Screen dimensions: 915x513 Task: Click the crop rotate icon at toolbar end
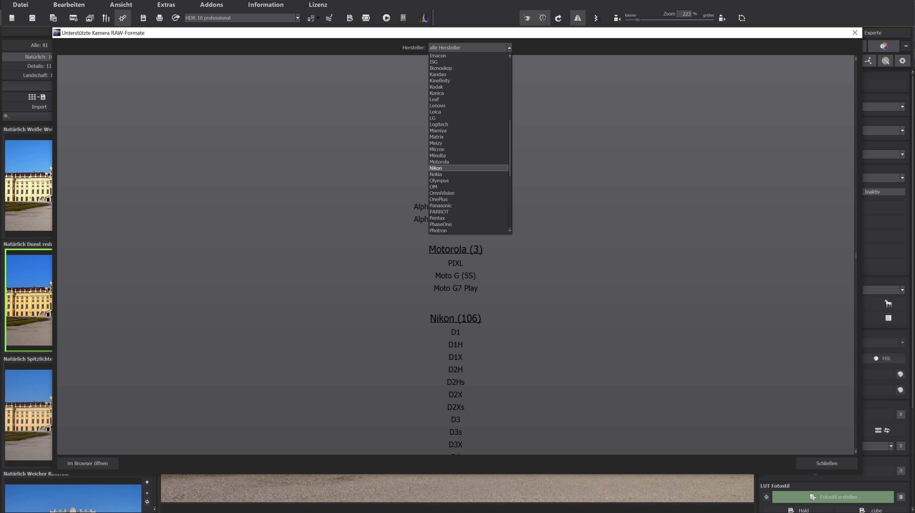click(742, 18)
